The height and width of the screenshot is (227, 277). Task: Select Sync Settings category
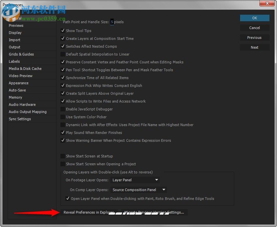pyautogui.click(x=32, y=119)
